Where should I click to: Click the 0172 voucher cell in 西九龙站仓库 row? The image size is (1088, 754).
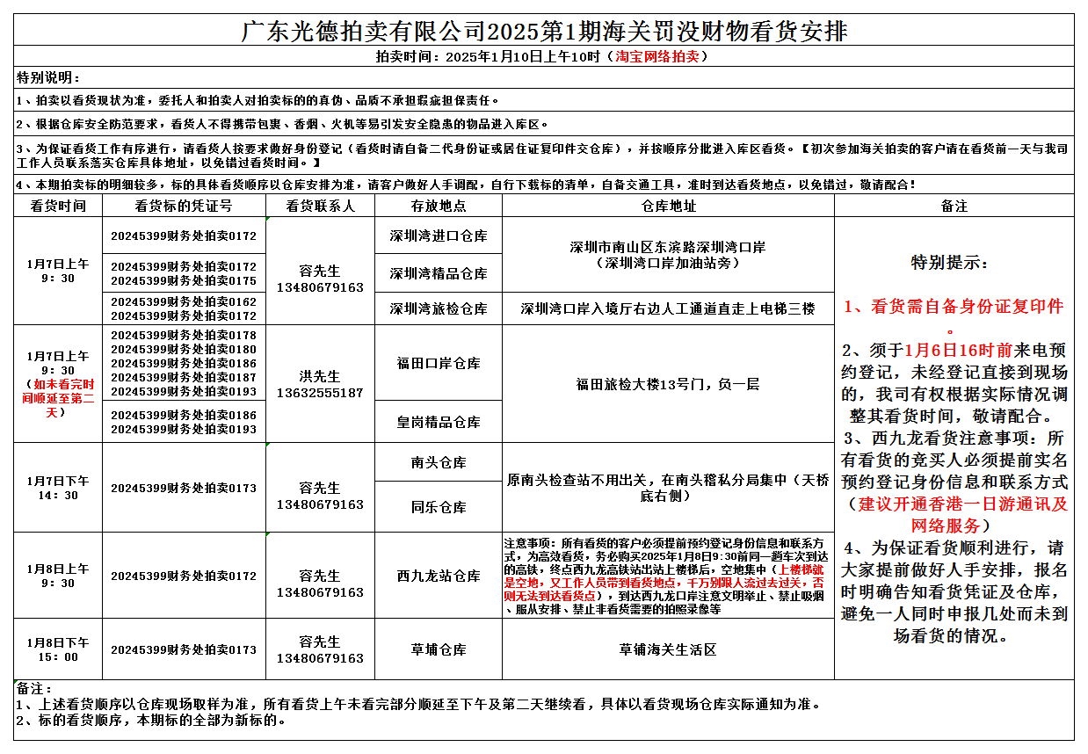point(184,575)
